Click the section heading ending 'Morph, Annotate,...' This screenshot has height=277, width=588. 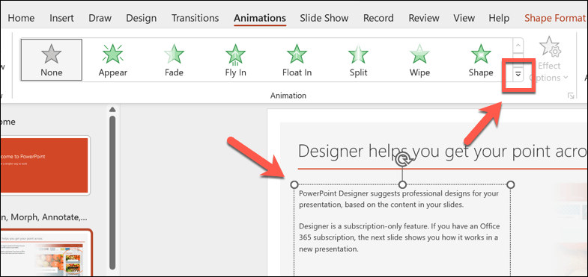(45, 217)
